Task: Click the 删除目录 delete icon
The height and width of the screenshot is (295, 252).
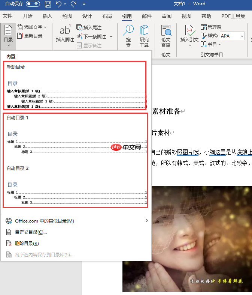Action: (9, 244)
